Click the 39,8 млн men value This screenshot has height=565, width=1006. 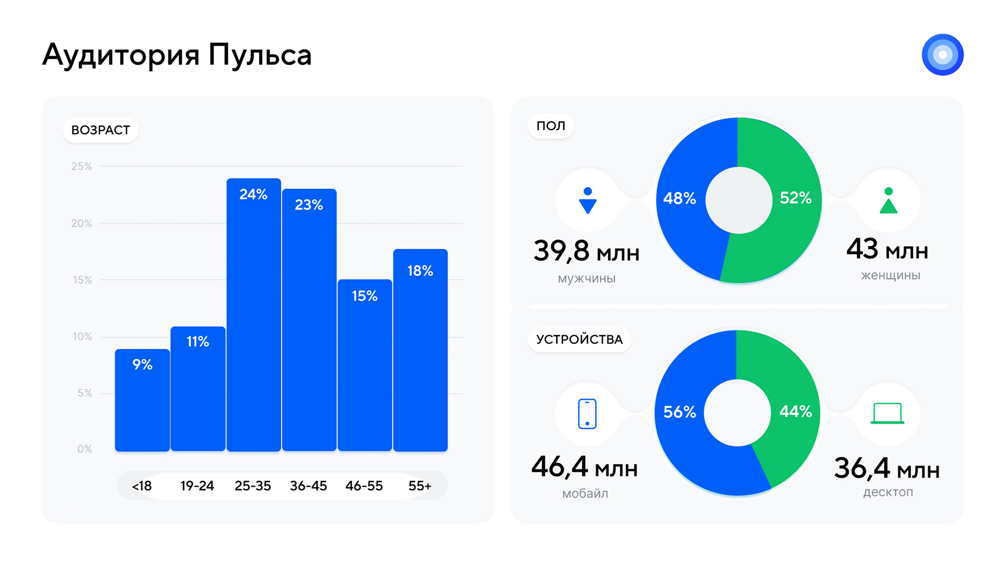click(x=586, y=251)
